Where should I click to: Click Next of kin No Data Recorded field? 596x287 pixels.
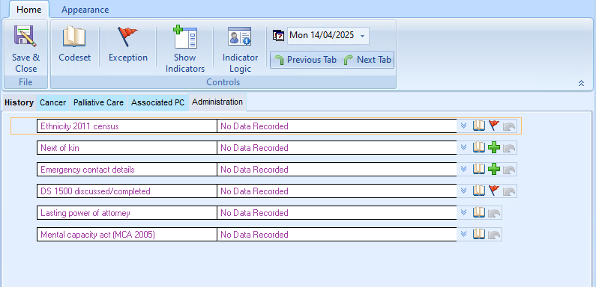(337, 148)
